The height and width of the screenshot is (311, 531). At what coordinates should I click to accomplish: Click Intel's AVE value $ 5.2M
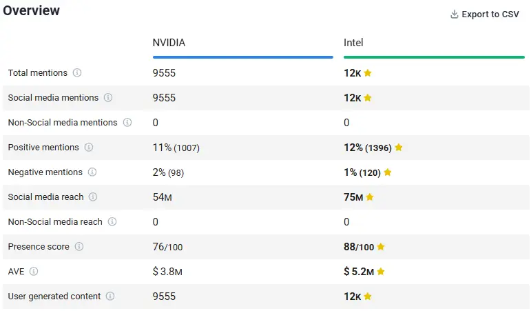359,271
